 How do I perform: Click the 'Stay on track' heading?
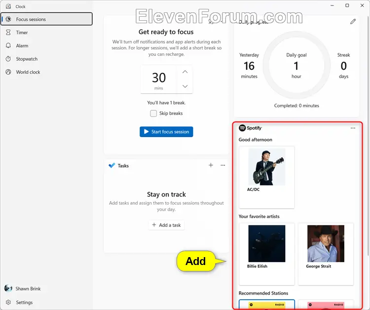click(166, 194)
